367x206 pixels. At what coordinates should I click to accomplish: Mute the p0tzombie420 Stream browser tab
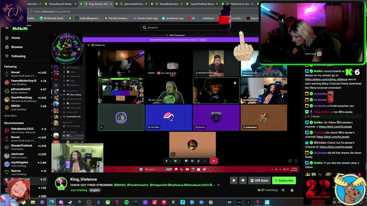coord(121,4)
